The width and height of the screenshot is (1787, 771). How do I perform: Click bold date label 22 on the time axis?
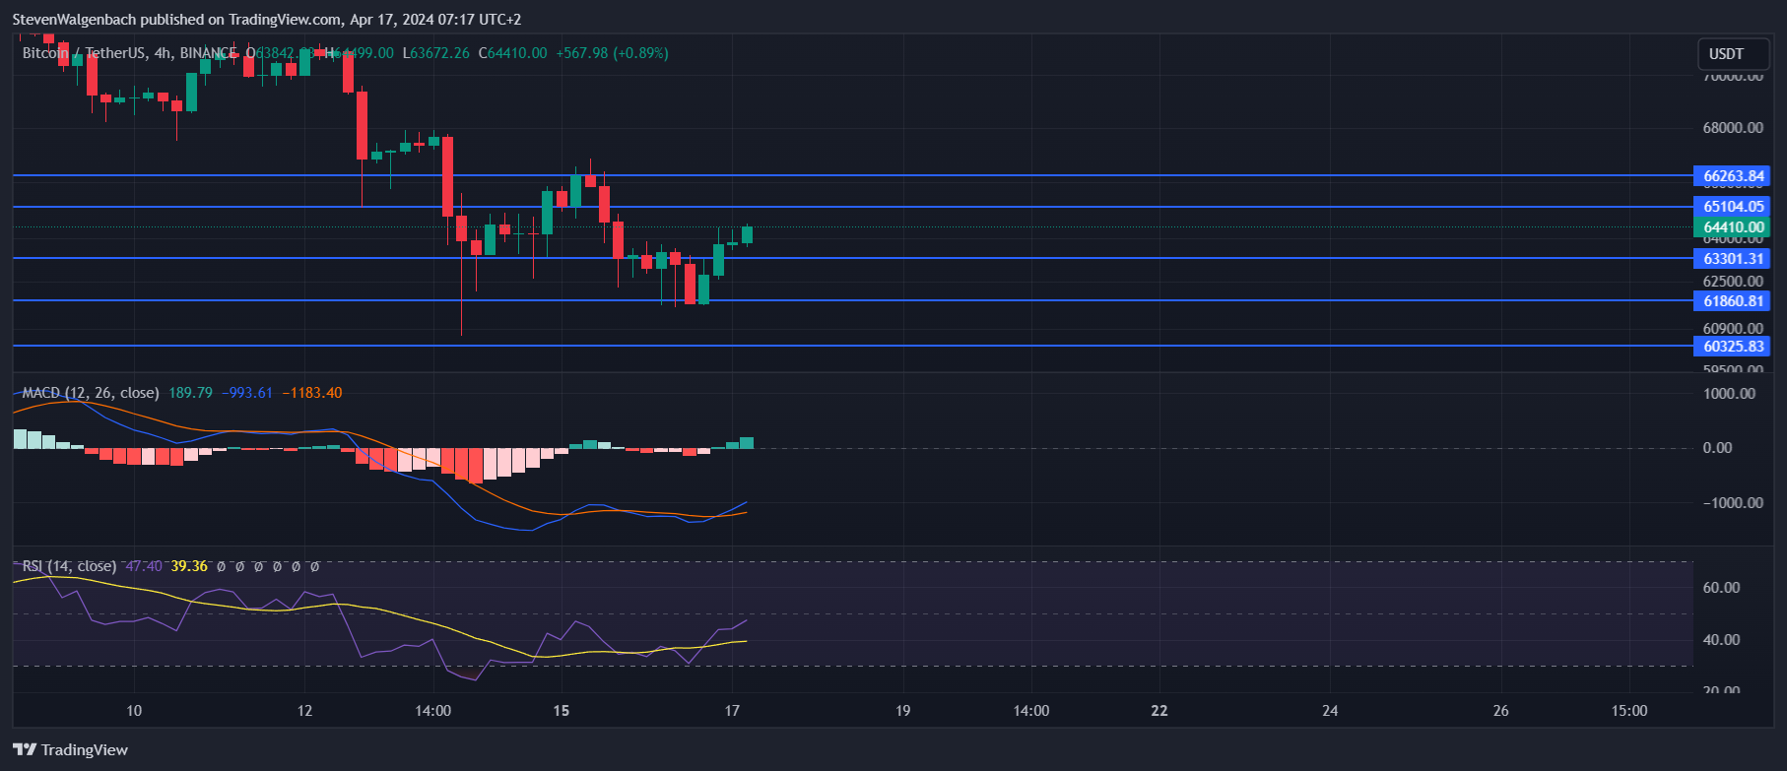coord(1159,711)
